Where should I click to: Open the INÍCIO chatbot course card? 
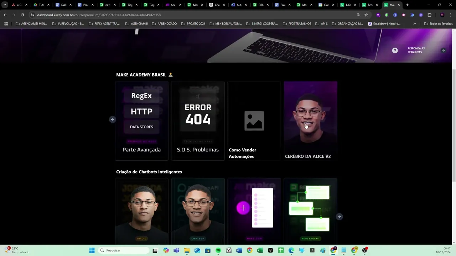[x=141, y=211]
